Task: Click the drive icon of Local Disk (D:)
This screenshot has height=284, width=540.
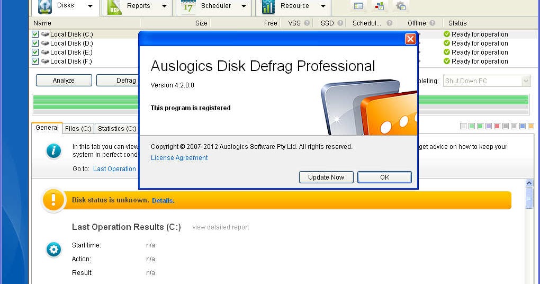Action: point(45,43)
